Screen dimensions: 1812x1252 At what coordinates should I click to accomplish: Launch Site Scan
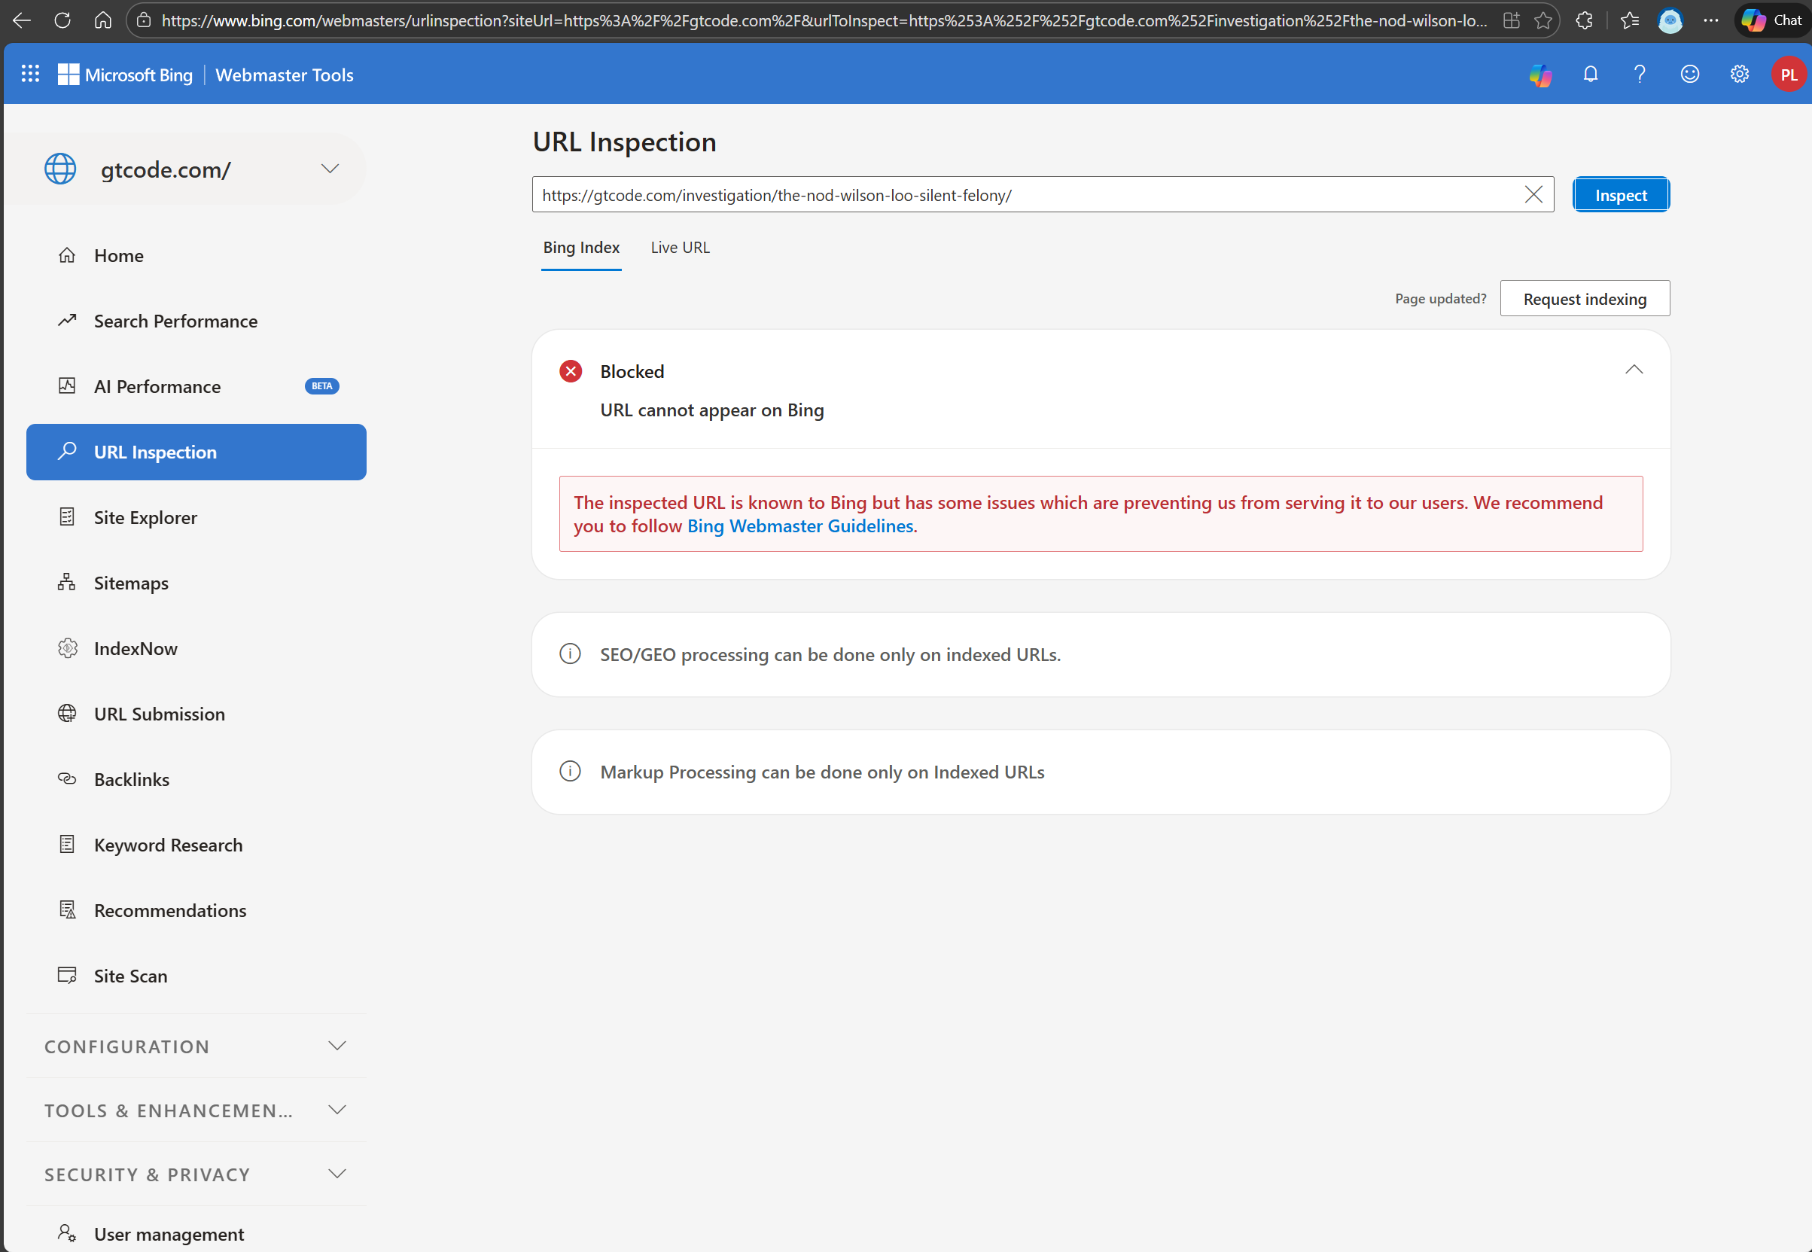tap(130, 975)
